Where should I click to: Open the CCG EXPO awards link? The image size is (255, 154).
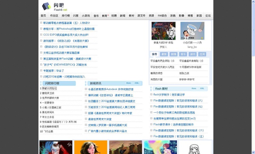pos(66,35)
